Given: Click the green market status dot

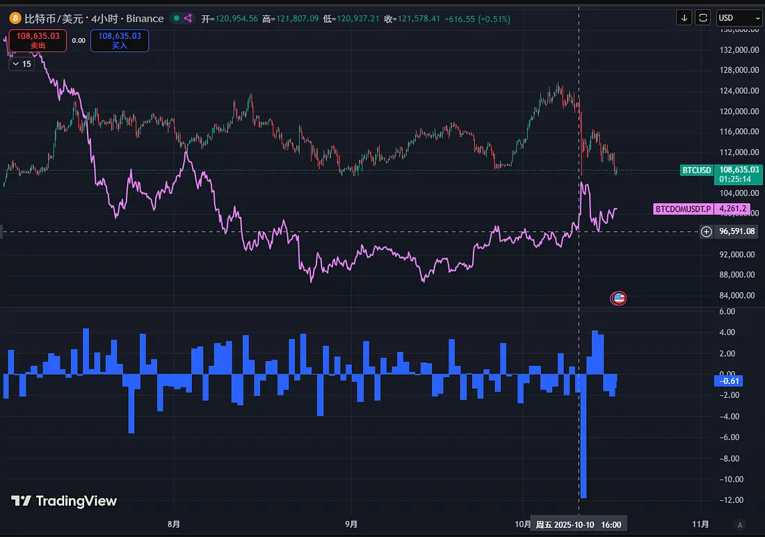Looking at the screenshot, I should pos(176,18).
